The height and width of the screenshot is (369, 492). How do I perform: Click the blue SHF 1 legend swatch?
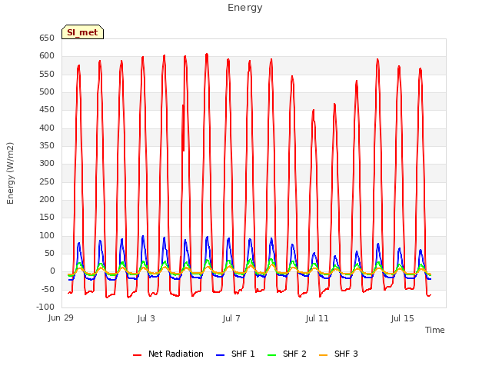221,355
